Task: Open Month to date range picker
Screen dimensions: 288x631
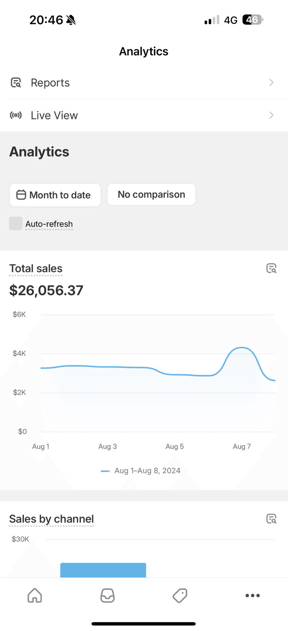Action: tap(55, 195)
